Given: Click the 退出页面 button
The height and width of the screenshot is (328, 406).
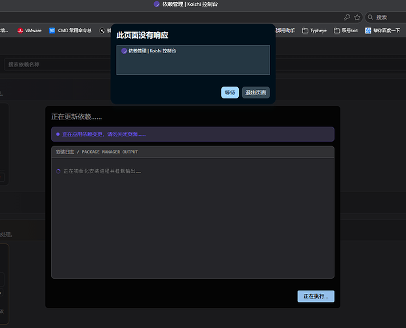Looking at the screenshot, I should 256,92.
